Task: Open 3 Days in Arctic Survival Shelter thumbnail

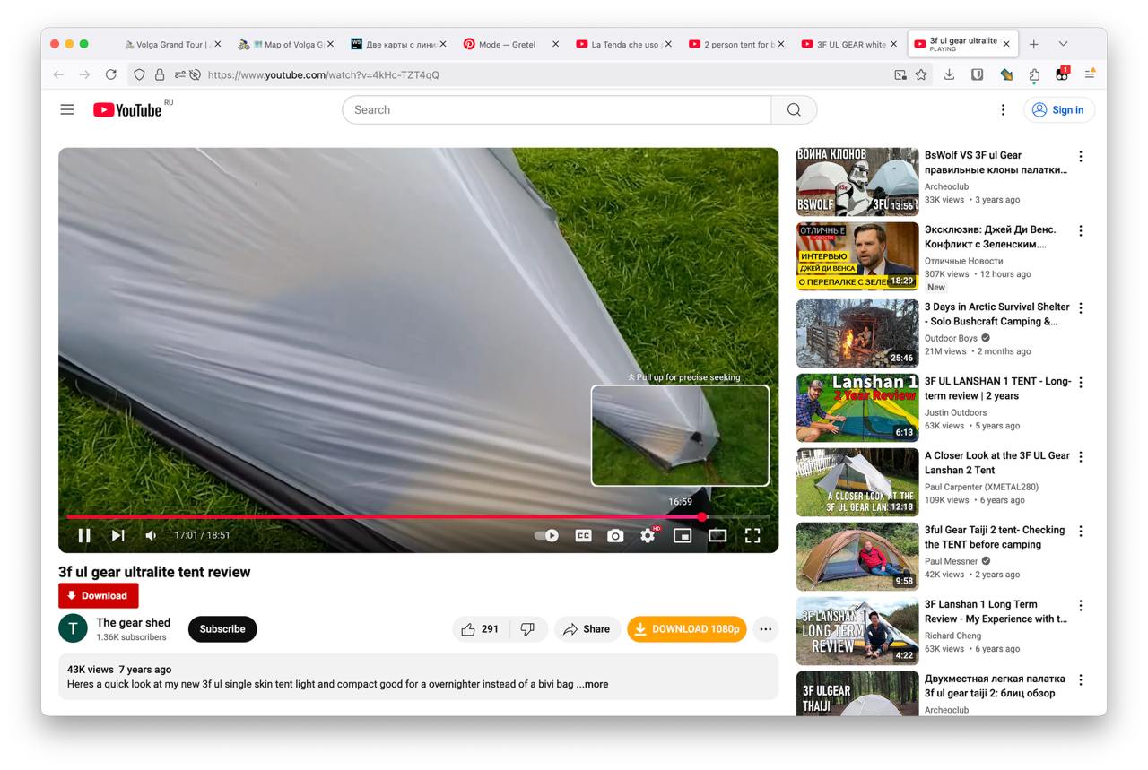Action: (857, 333)
